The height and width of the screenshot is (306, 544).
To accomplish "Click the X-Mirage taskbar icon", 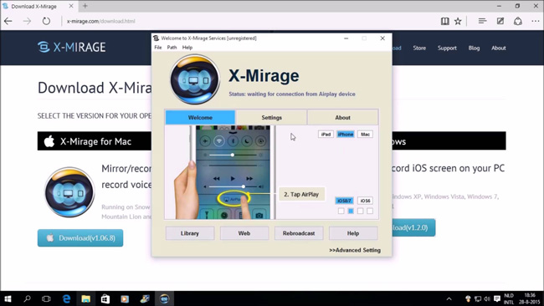I will [164, 298].
